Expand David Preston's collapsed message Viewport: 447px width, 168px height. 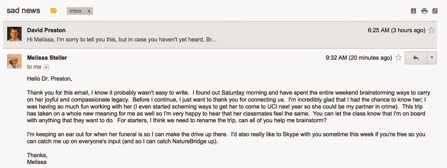220,35
